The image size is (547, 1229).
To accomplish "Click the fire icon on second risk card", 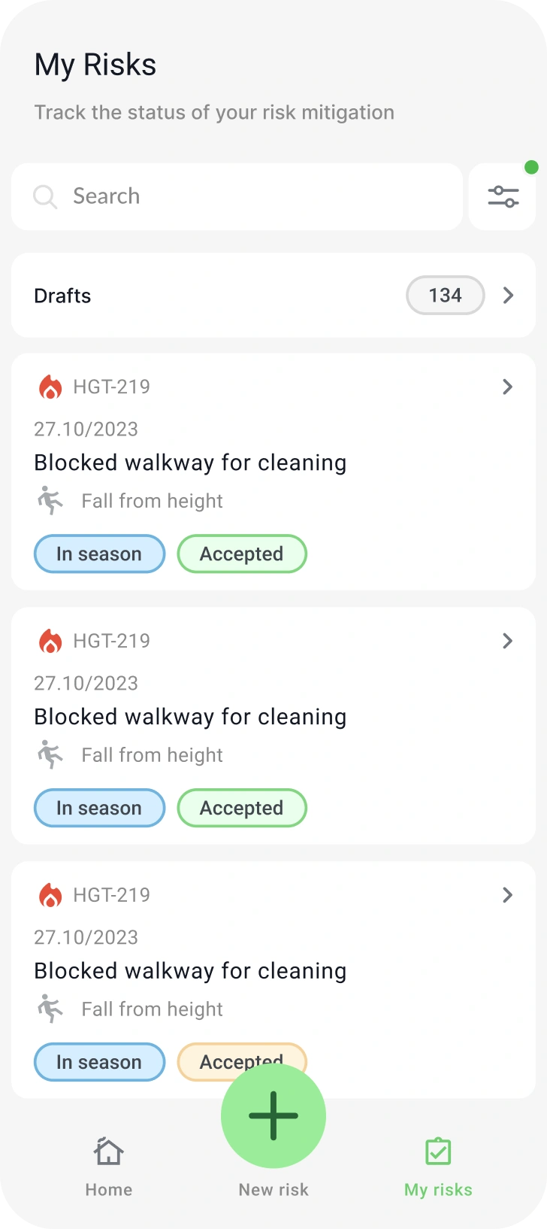I will (50, 642).
